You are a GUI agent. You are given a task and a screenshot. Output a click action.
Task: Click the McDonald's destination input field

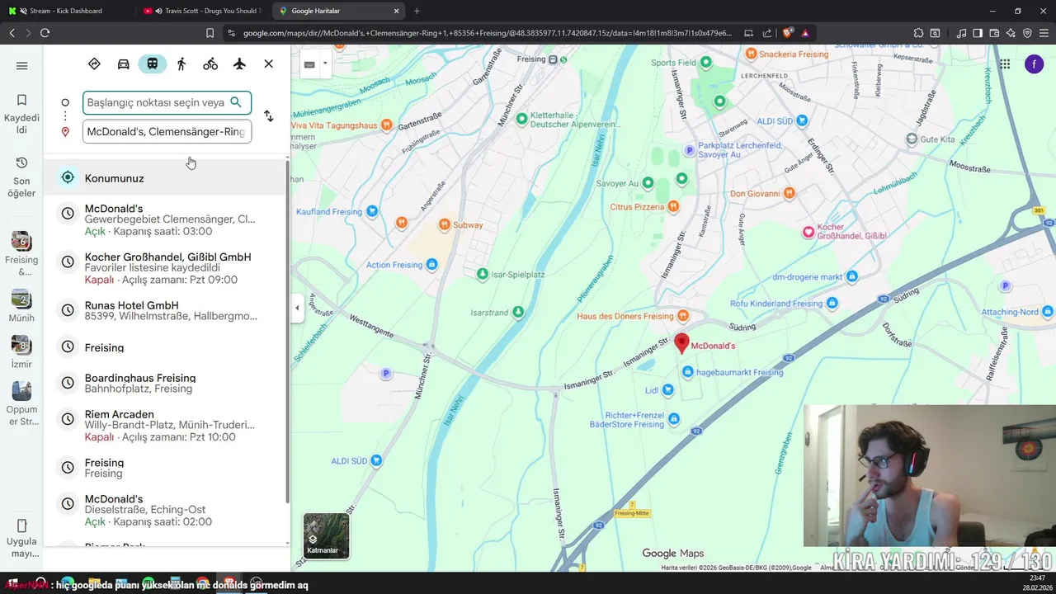point(167,131)
